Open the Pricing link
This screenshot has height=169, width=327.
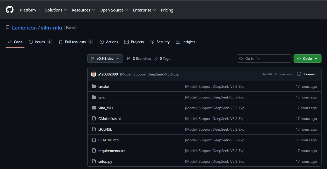coord(167,10)
